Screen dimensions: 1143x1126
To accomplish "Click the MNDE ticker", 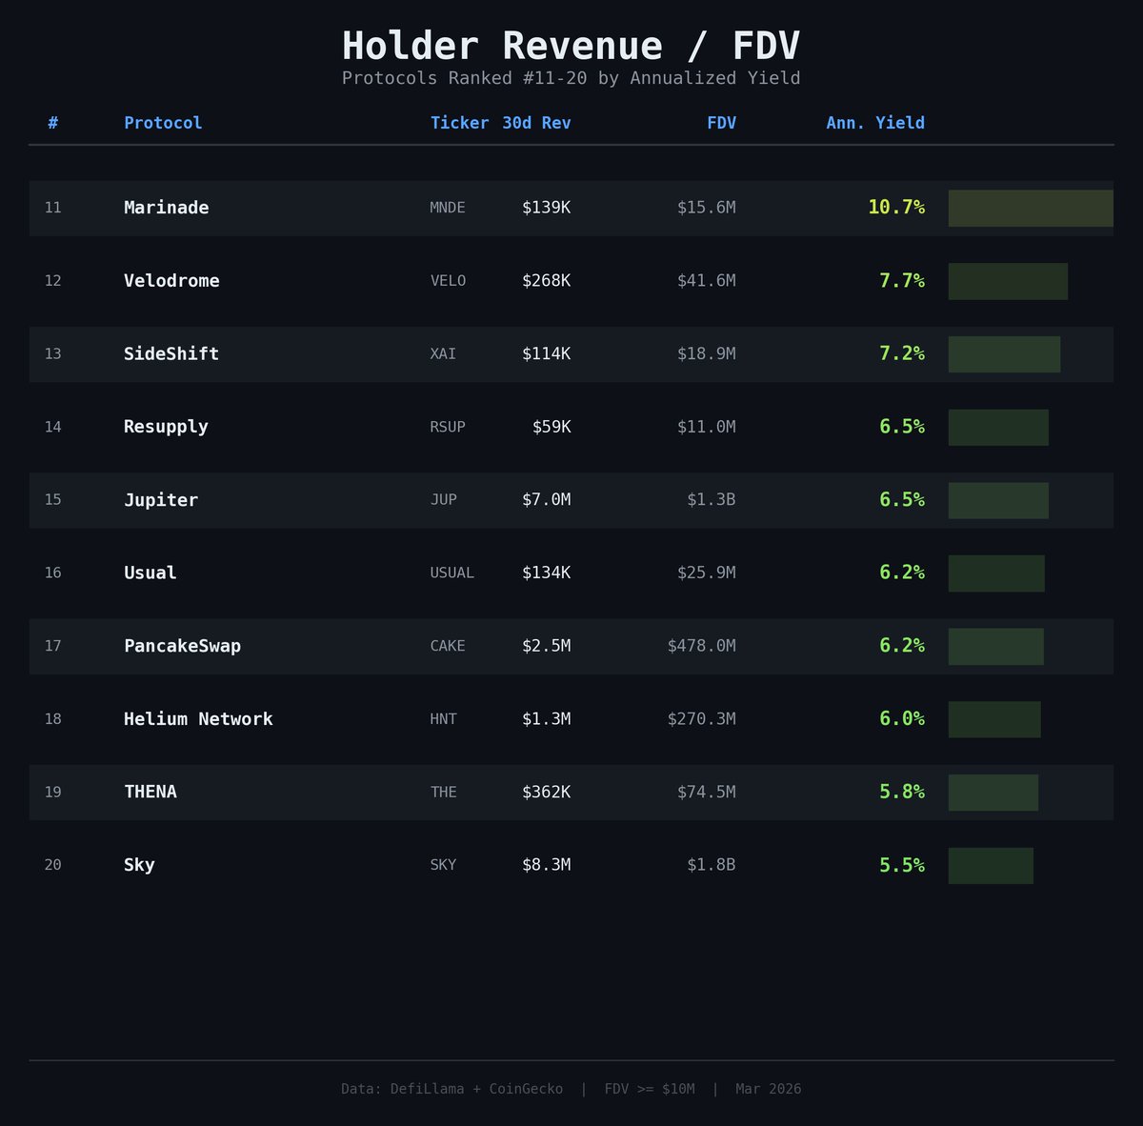I will coord(448,208).
